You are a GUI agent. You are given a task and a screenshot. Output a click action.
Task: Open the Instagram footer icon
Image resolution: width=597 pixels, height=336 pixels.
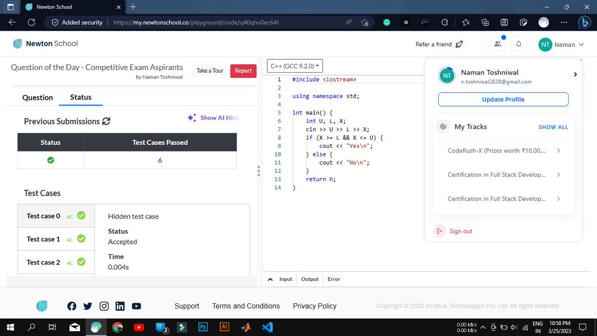tap(104, 306)
